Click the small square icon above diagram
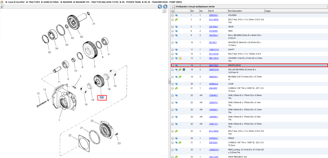Image resolution: width=328 pixels, height=158 pixels. coord(164,11)
